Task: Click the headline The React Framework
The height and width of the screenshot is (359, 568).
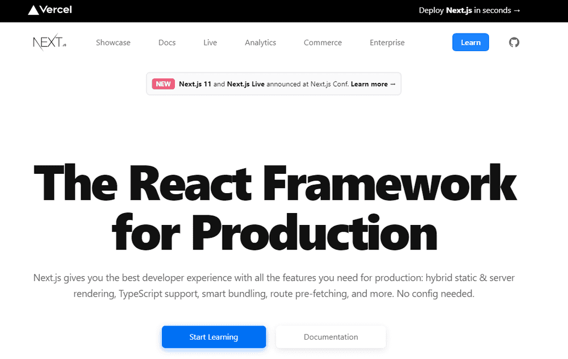Action: point(275,182)
